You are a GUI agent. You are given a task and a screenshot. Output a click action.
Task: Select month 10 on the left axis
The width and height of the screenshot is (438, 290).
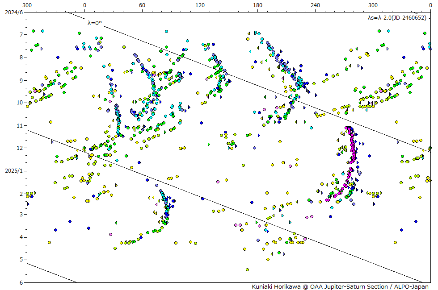click(20, 102)
